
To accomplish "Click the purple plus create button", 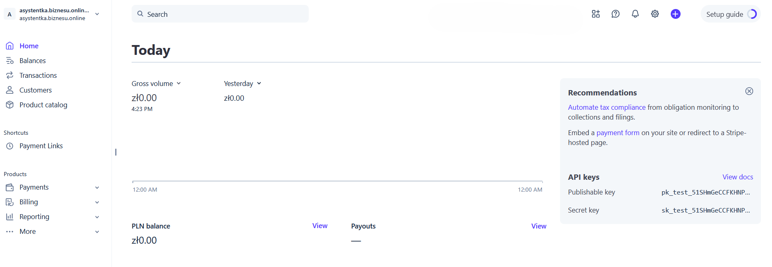I will pyautogui.click(x=675, y=14).
